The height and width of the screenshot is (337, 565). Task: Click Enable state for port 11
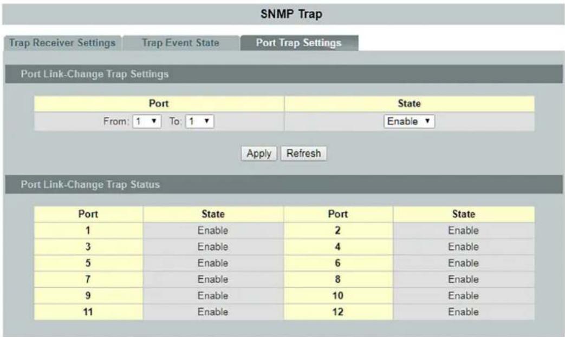click(213, 312)
